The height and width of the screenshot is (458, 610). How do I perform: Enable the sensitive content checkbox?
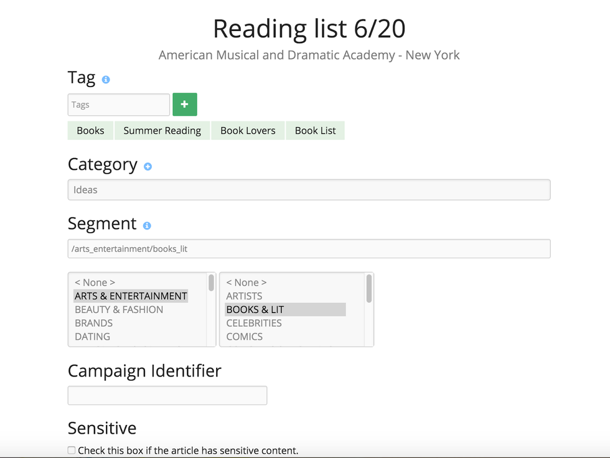[x=72, y=450]
